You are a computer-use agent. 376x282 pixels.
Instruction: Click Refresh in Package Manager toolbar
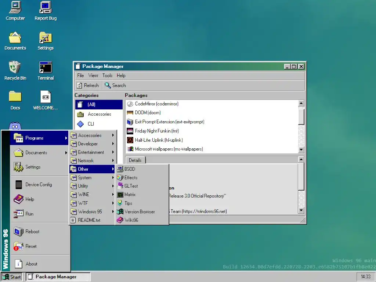(x=88, y=85)
